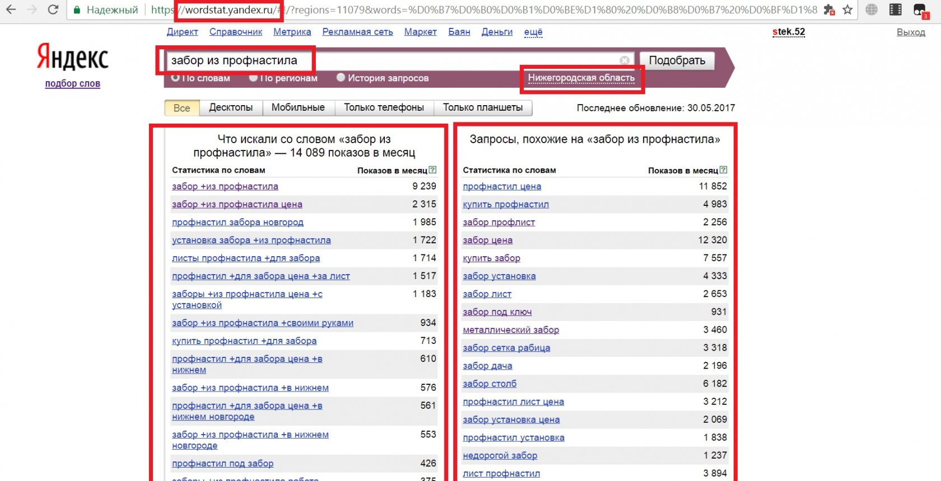Screen dimensions: 941x481
Task: Open the stek.52 account menu
Action: tap(789, 32)
